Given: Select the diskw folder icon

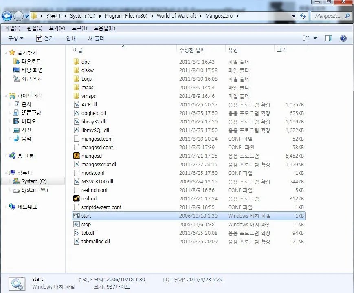Looking at the screenshot, I should (x=77, y=70).
